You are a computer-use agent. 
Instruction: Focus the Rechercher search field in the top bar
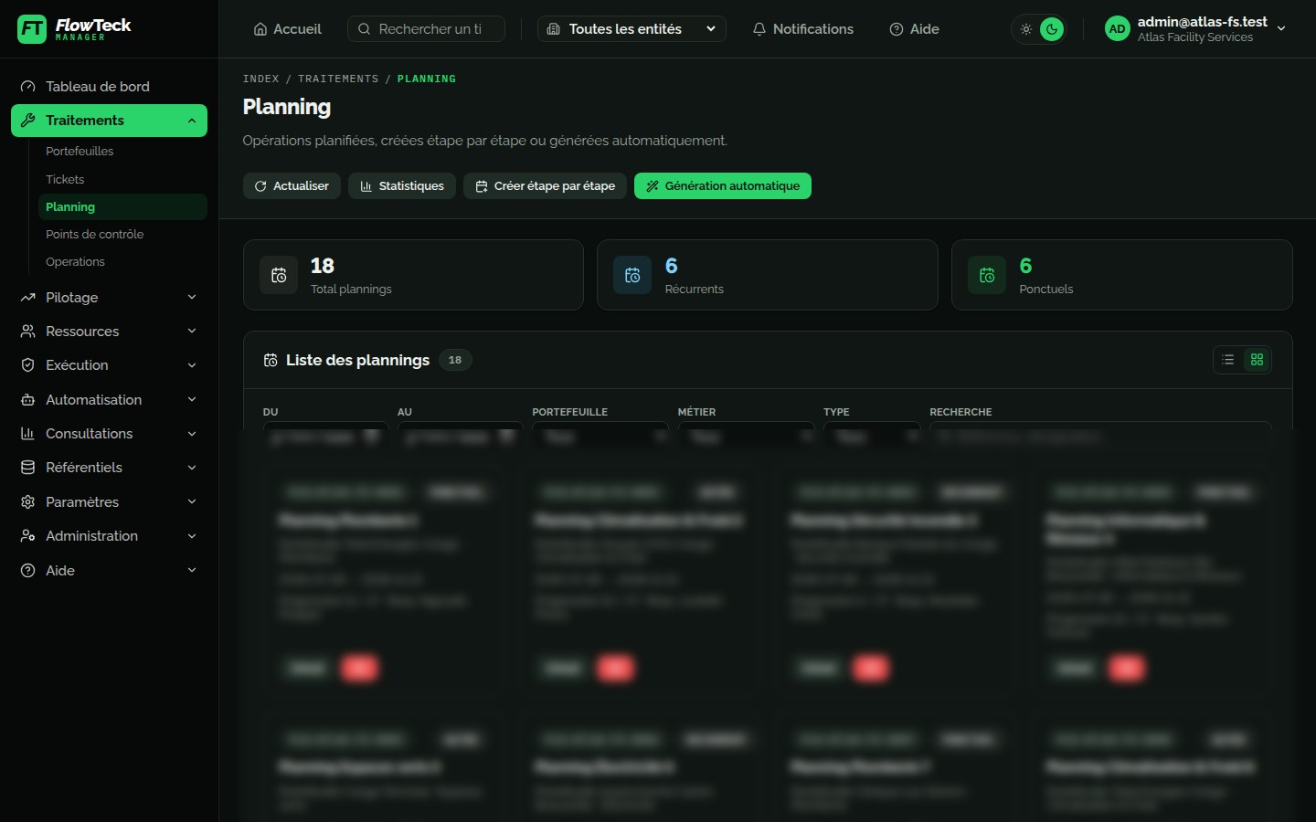(426, 29)
